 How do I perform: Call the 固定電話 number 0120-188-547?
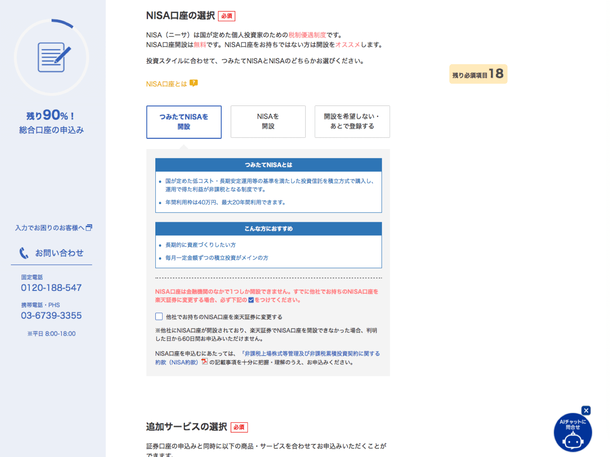pos(51,288)
